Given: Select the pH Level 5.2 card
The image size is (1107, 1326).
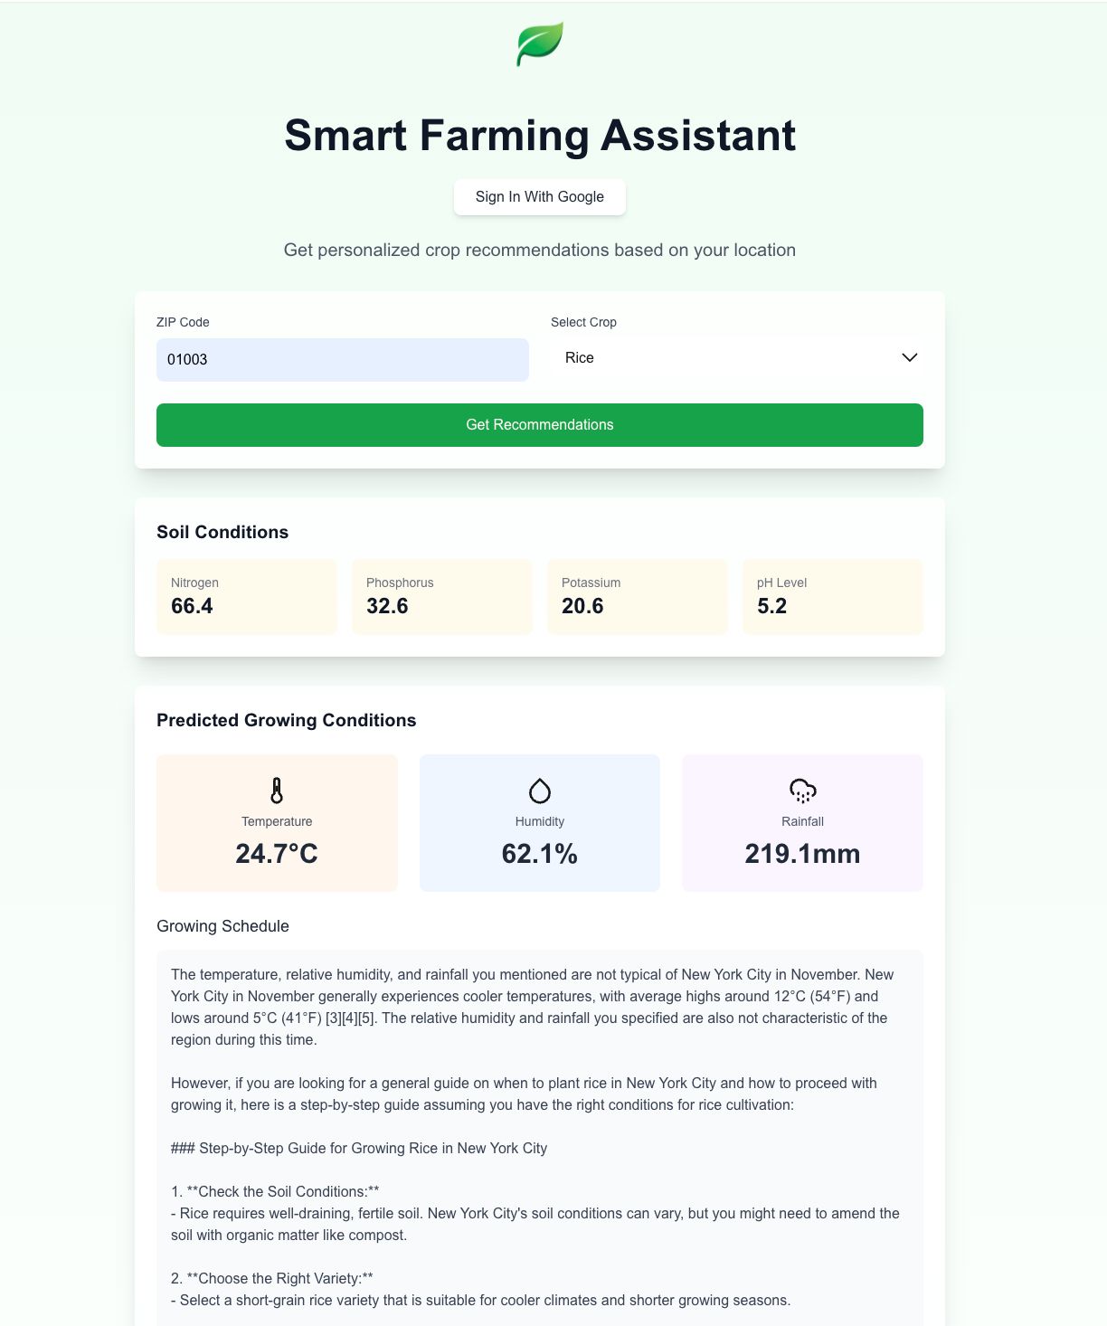Looking at the screenshot, I should pyautogui.click(x=833, y=597).
